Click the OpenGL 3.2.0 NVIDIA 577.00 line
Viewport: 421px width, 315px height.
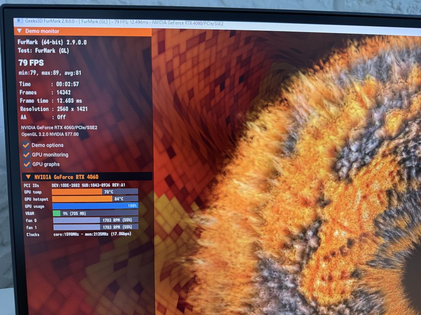click(50, 134)
